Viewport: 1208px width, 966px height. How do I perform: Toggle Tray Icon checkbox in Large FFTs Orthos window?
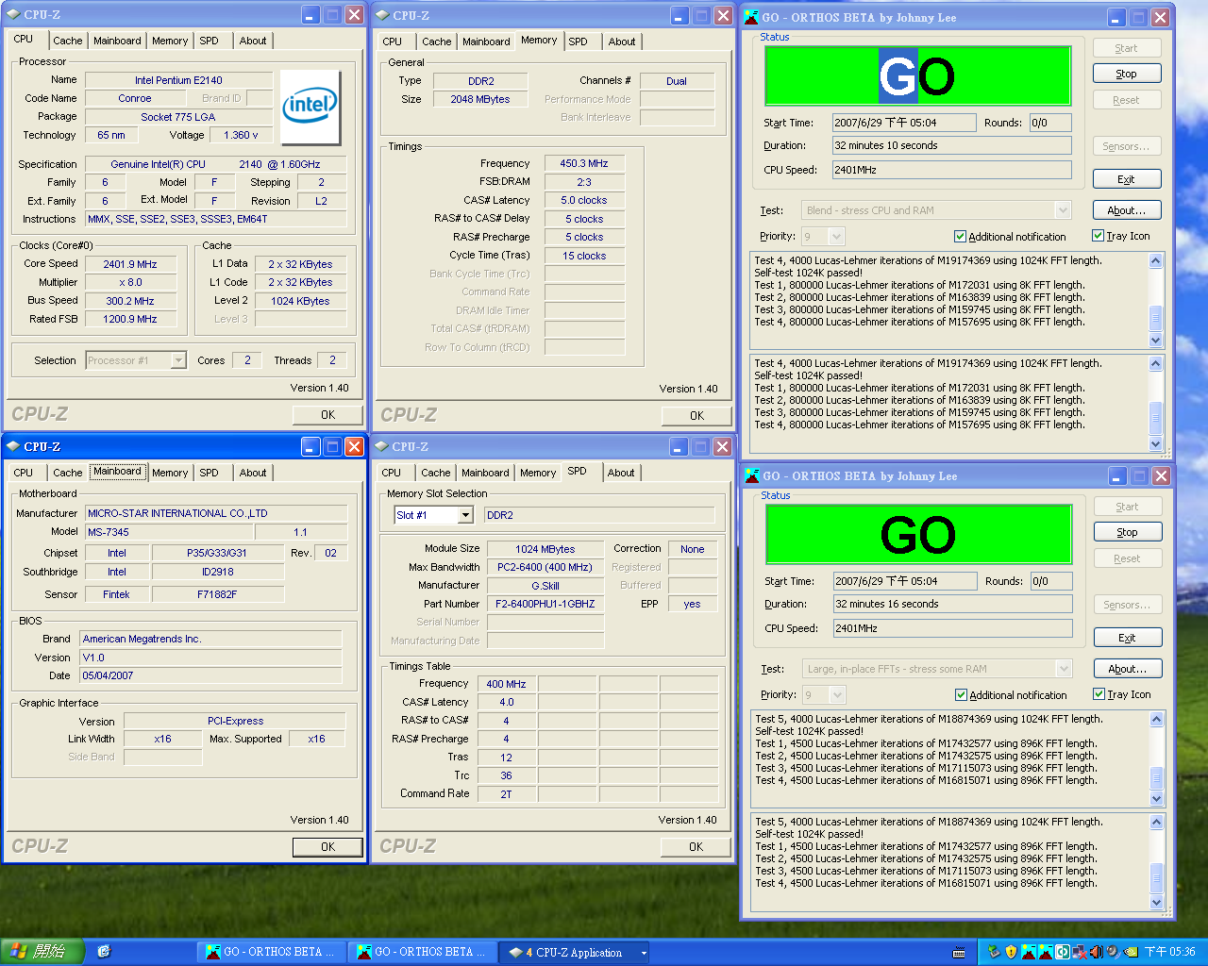pyautogui.click(x=1099, y=694)
